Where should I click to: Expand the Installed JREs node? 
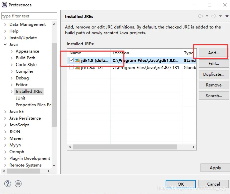[x=12, y=91]
